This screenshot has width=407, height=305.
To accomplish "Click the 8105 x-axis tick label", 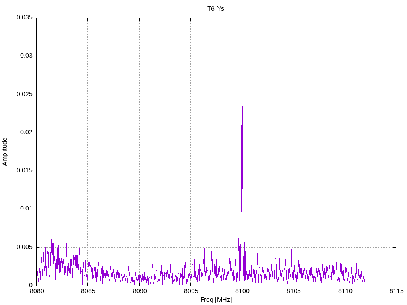I will point(294,291).
